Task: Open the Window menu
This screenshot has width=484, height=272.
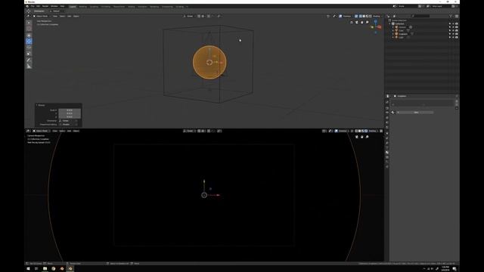Action: [x=54, y=6]
